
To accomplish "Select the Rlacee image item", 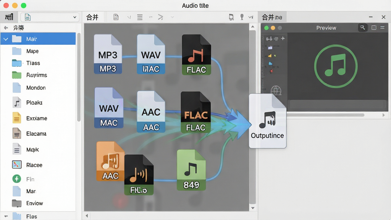I will point(38,165).
